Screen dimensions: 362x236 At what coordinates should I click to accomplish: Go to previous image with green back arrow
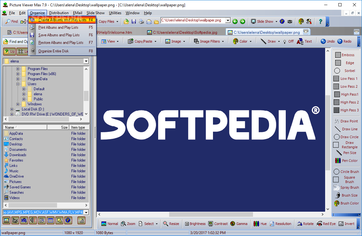pyautogui.click(x=235, y=21)
